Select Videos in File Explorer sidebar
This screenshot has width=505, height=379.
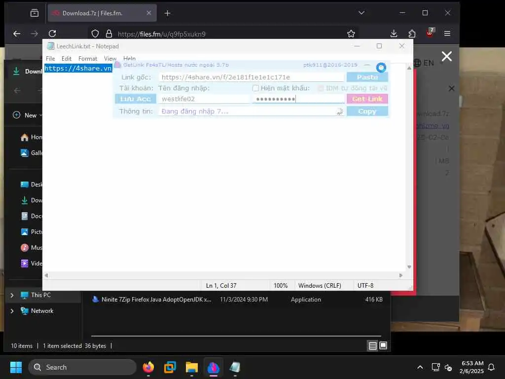click(x=31, y=264)
